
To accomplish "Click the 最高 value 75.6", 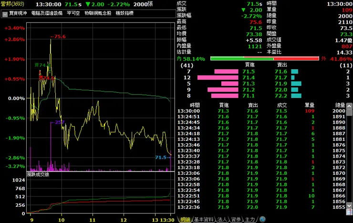I will tap(256, 22).
